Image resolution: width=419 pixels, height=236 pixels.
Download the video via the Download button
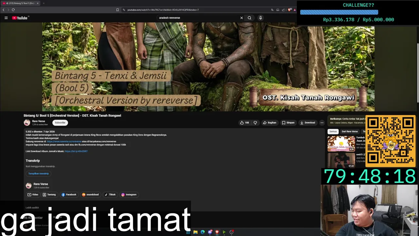coord(308,123)
